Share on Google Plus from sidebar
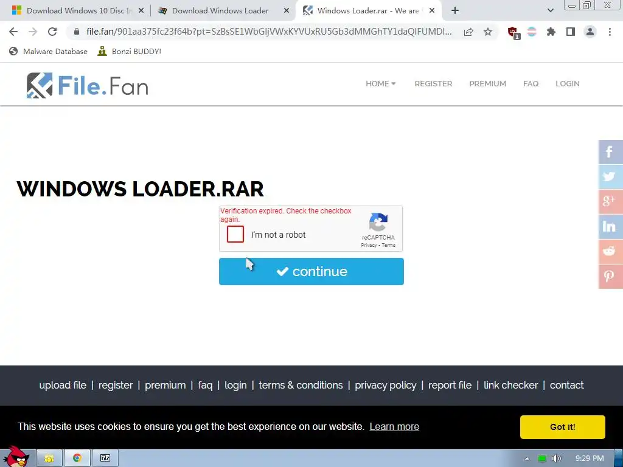Screen dimensions: 623x467 pyautogui.click(x=610, y=201)
